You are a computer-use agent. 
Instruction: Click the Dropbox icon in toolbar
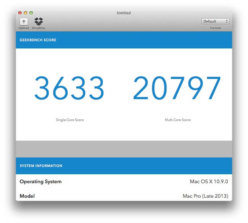coord(39,21)
